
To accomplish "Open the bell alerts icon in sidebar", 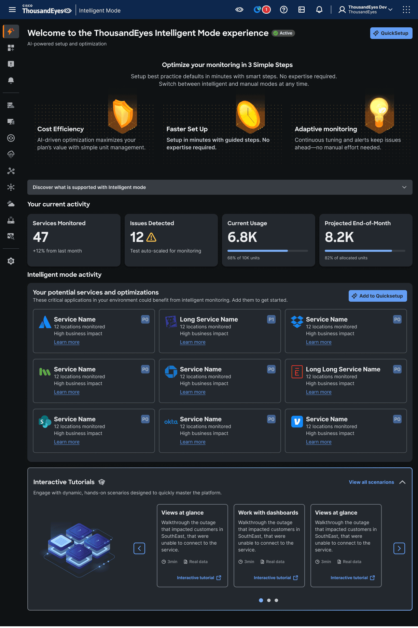I will click(11, 81).
